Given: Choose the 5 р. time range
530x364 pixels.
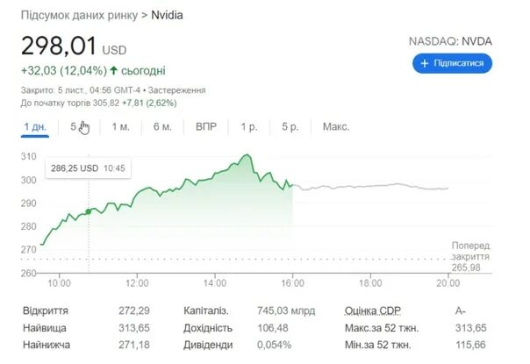Looking at the screenshot, I should tap(290, 127).
